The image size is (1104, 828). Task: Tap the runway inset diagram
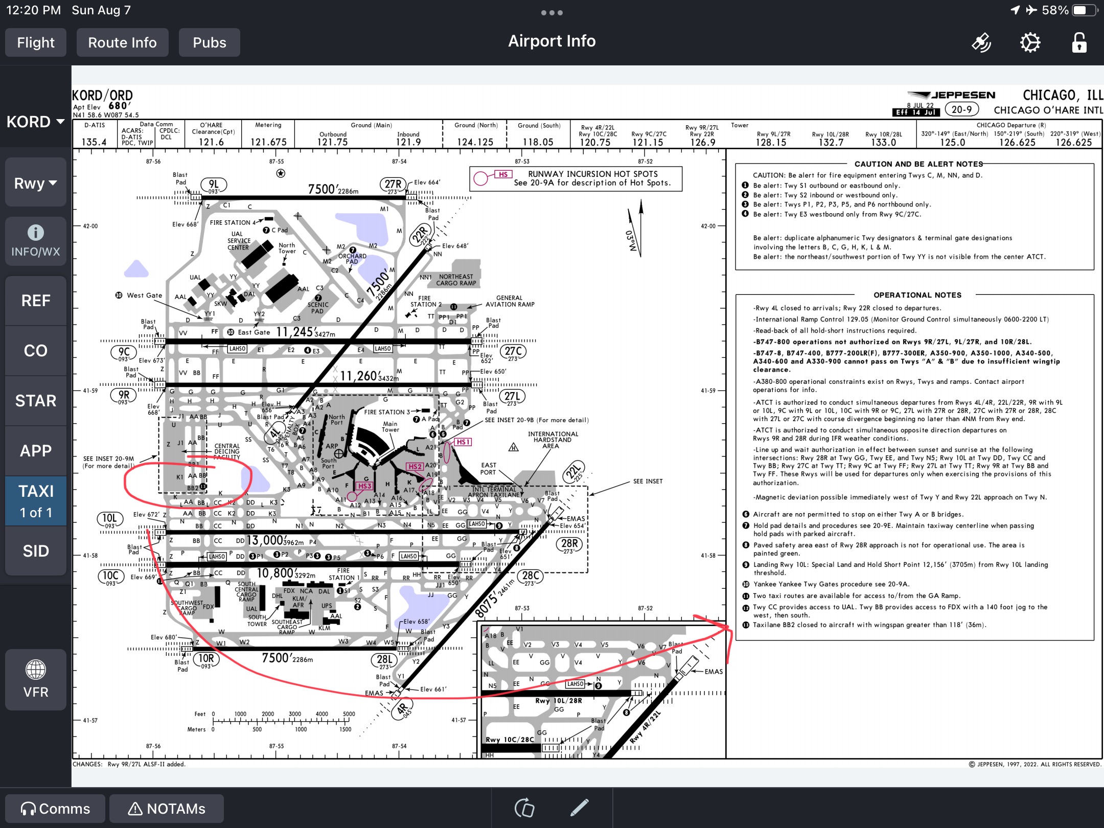pyautogui.click(x=602, y=690)
